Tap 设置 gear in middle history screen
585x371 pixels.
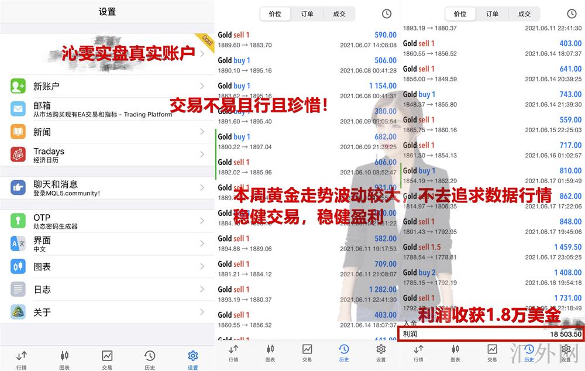click(381, 353)
